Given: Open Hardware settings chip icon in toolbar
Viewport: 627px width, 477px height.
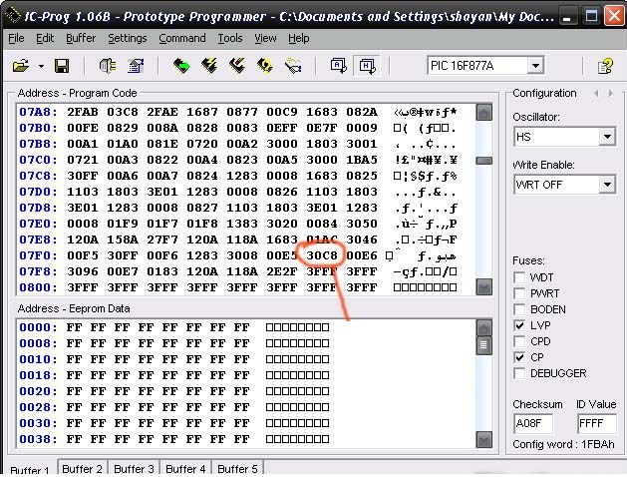Looking at the screenshot, I should 108,66.
